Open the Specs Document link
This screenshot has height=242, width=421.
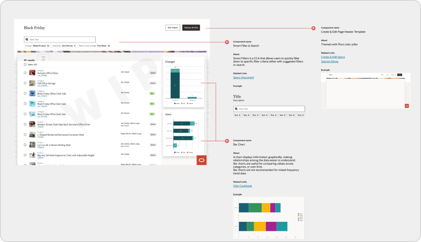(244, 77)
